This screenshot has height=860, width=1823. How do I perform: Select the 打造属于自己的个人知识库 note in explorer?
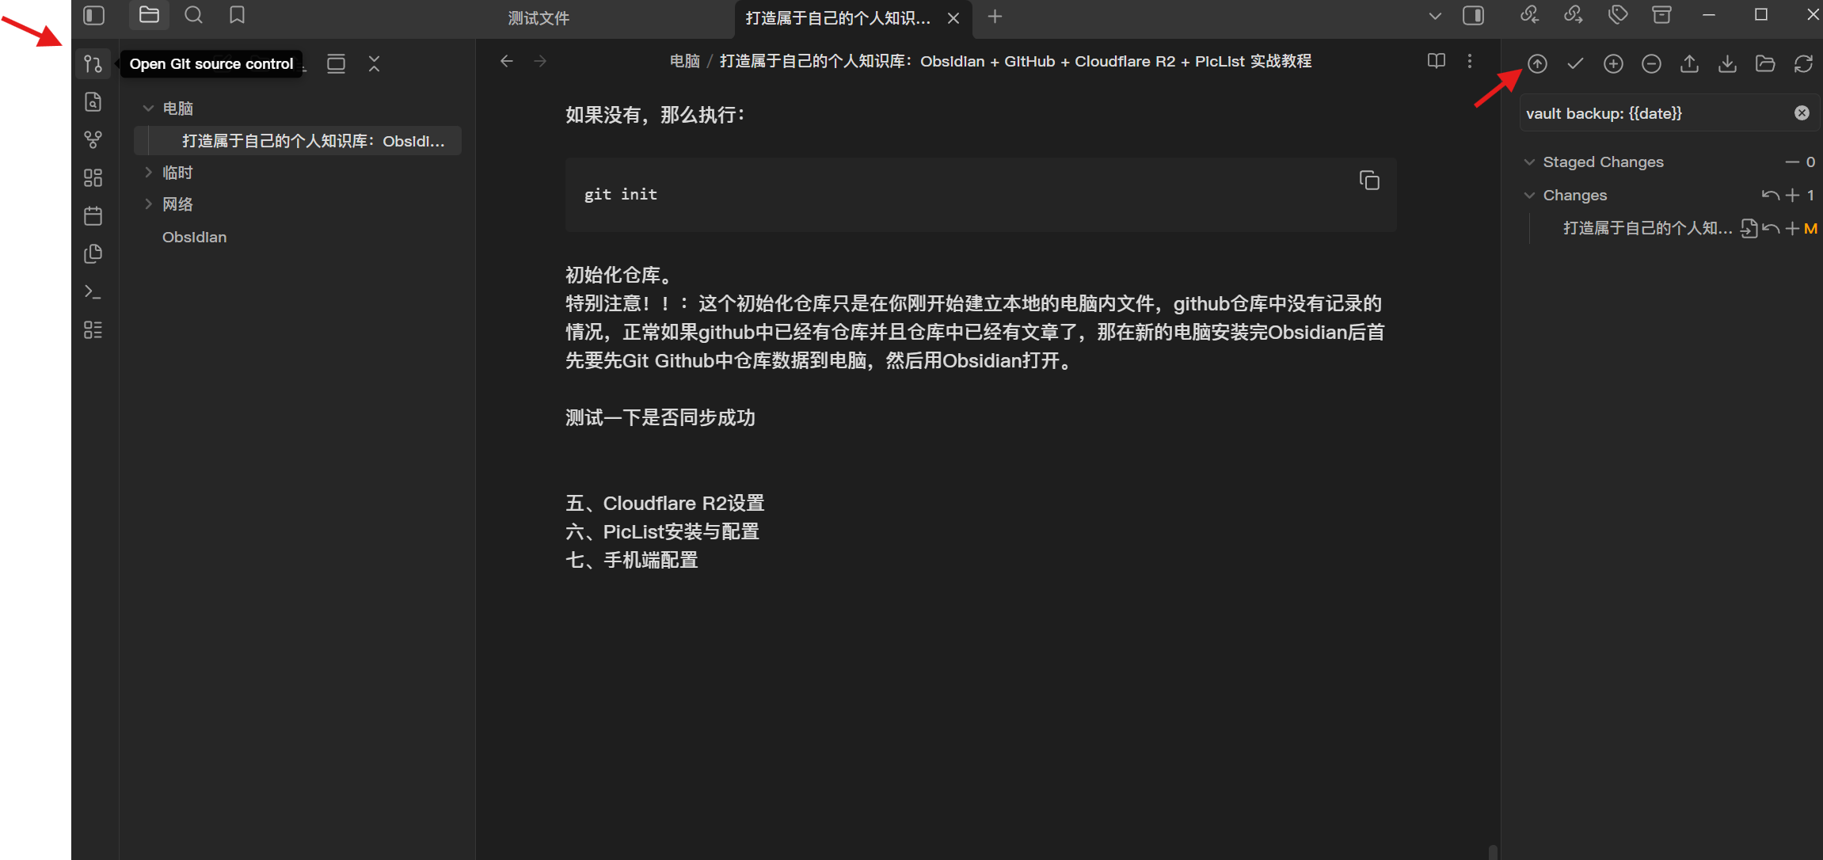pyautogui.click(x=298, y=141)
